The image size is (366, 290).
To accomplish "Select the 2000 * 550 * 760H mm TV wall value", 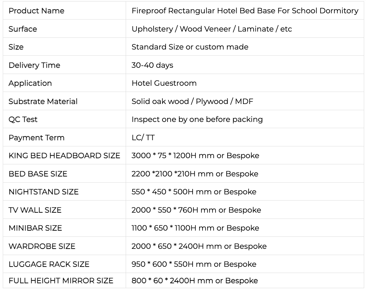I will [x=196, y=210].
